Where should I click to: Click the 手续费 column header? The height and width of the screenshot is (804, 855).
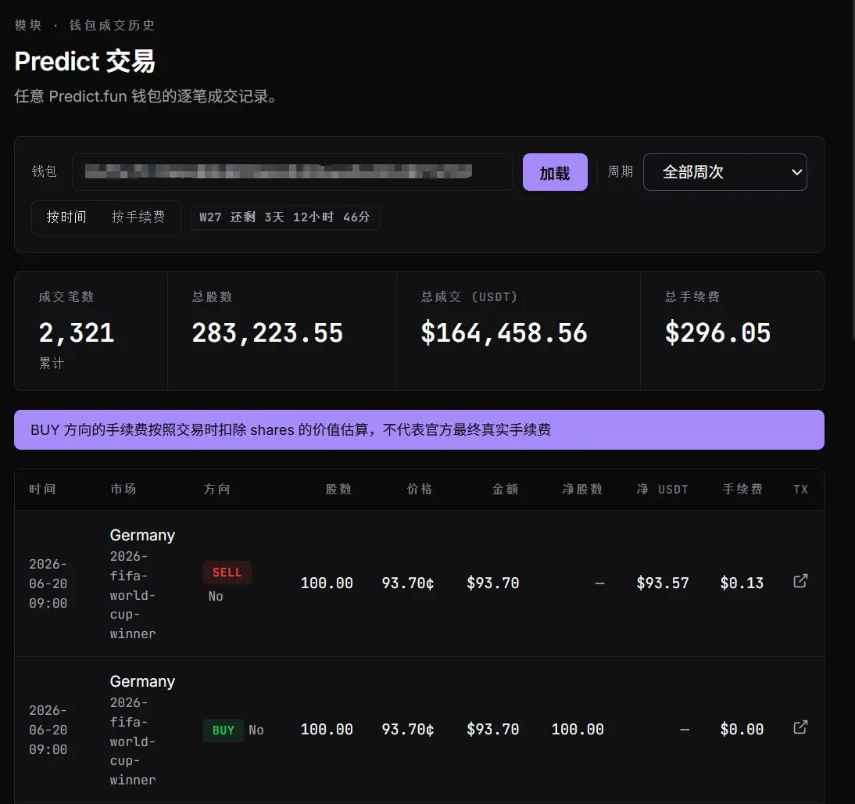(x=742, y=489)
